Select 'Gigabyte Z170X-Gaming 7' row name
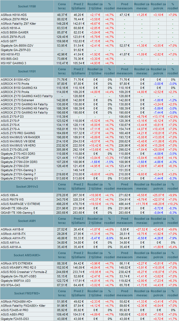The width and height of the screenshot is (179, 321). tap(18, 174)
